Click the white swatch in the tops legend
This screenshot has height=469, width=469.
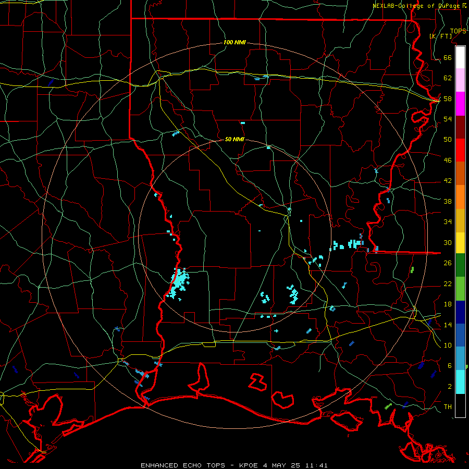(x=460, y=57)
